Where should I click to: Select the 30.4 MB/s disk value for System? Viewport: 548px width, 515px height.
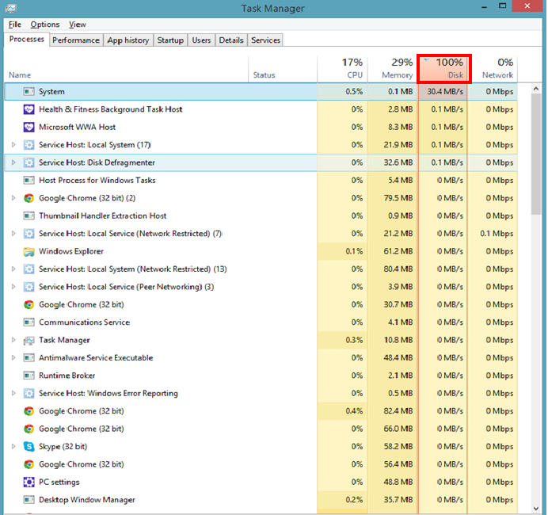click(x=443, y=92)
